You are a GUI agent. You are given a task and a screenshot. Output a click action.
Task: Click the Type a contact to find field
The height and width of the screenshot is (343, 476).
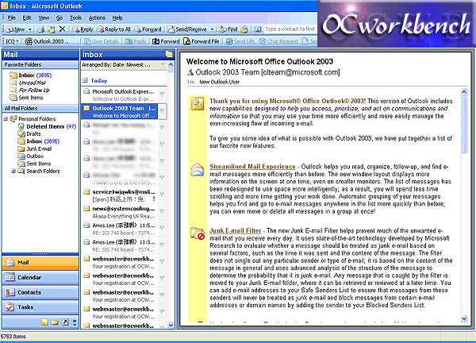[x=290, y=29]
